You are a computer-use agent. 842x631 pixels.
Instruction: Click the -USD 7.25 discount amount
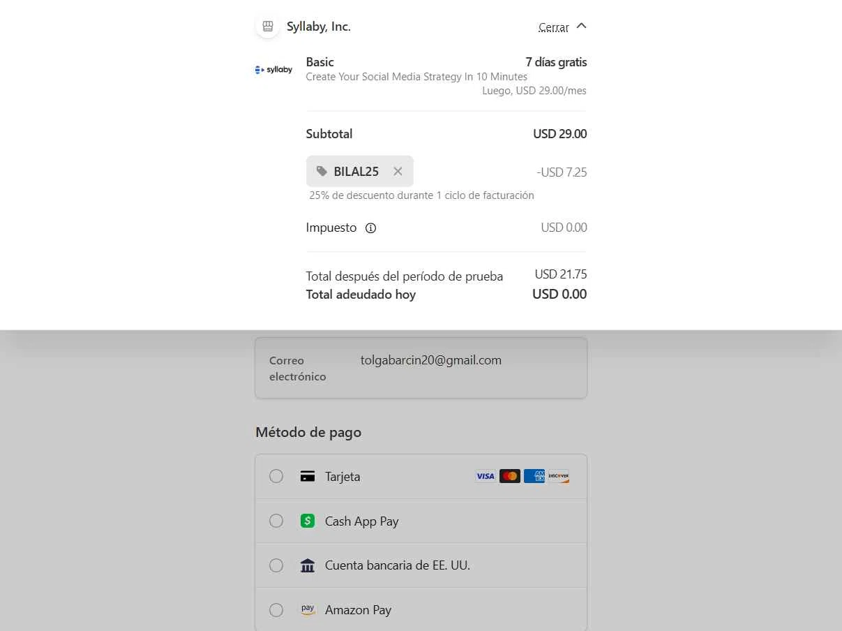(562, 172)
